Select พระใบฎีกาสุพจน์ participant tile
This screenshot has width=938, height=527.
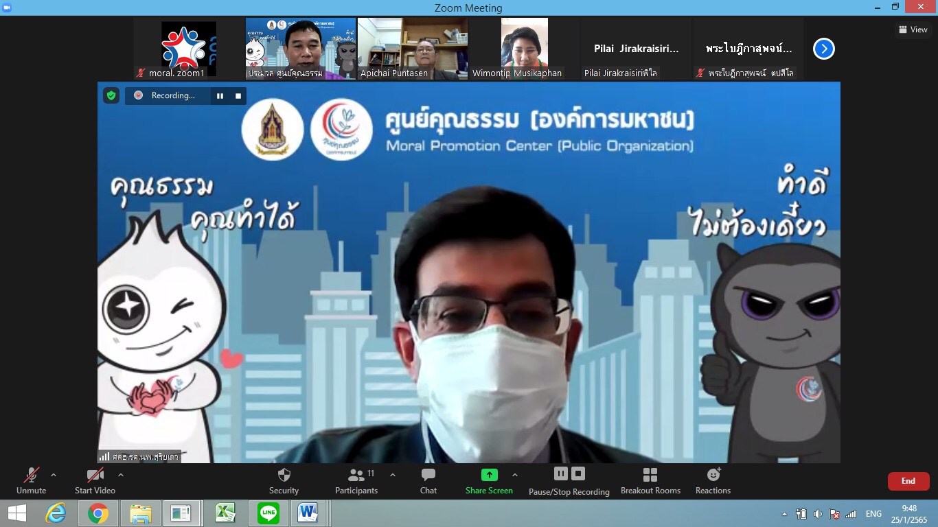[748, 49]
